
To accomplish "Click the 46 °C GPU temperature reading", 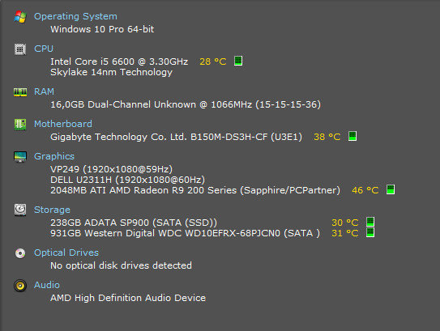I will (365, 190).
